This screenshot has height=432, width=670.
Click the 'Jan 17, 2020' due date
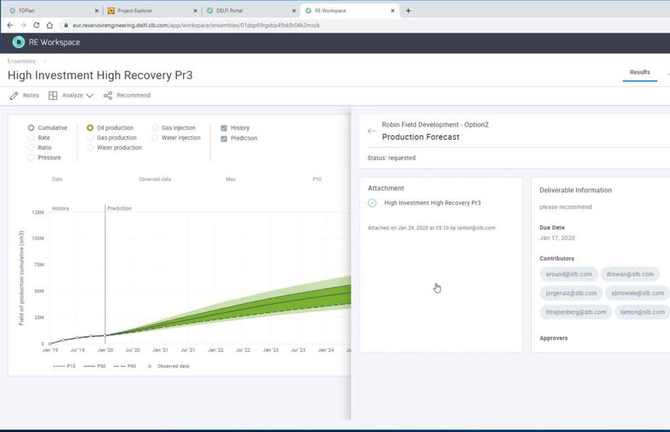[557, 238]
